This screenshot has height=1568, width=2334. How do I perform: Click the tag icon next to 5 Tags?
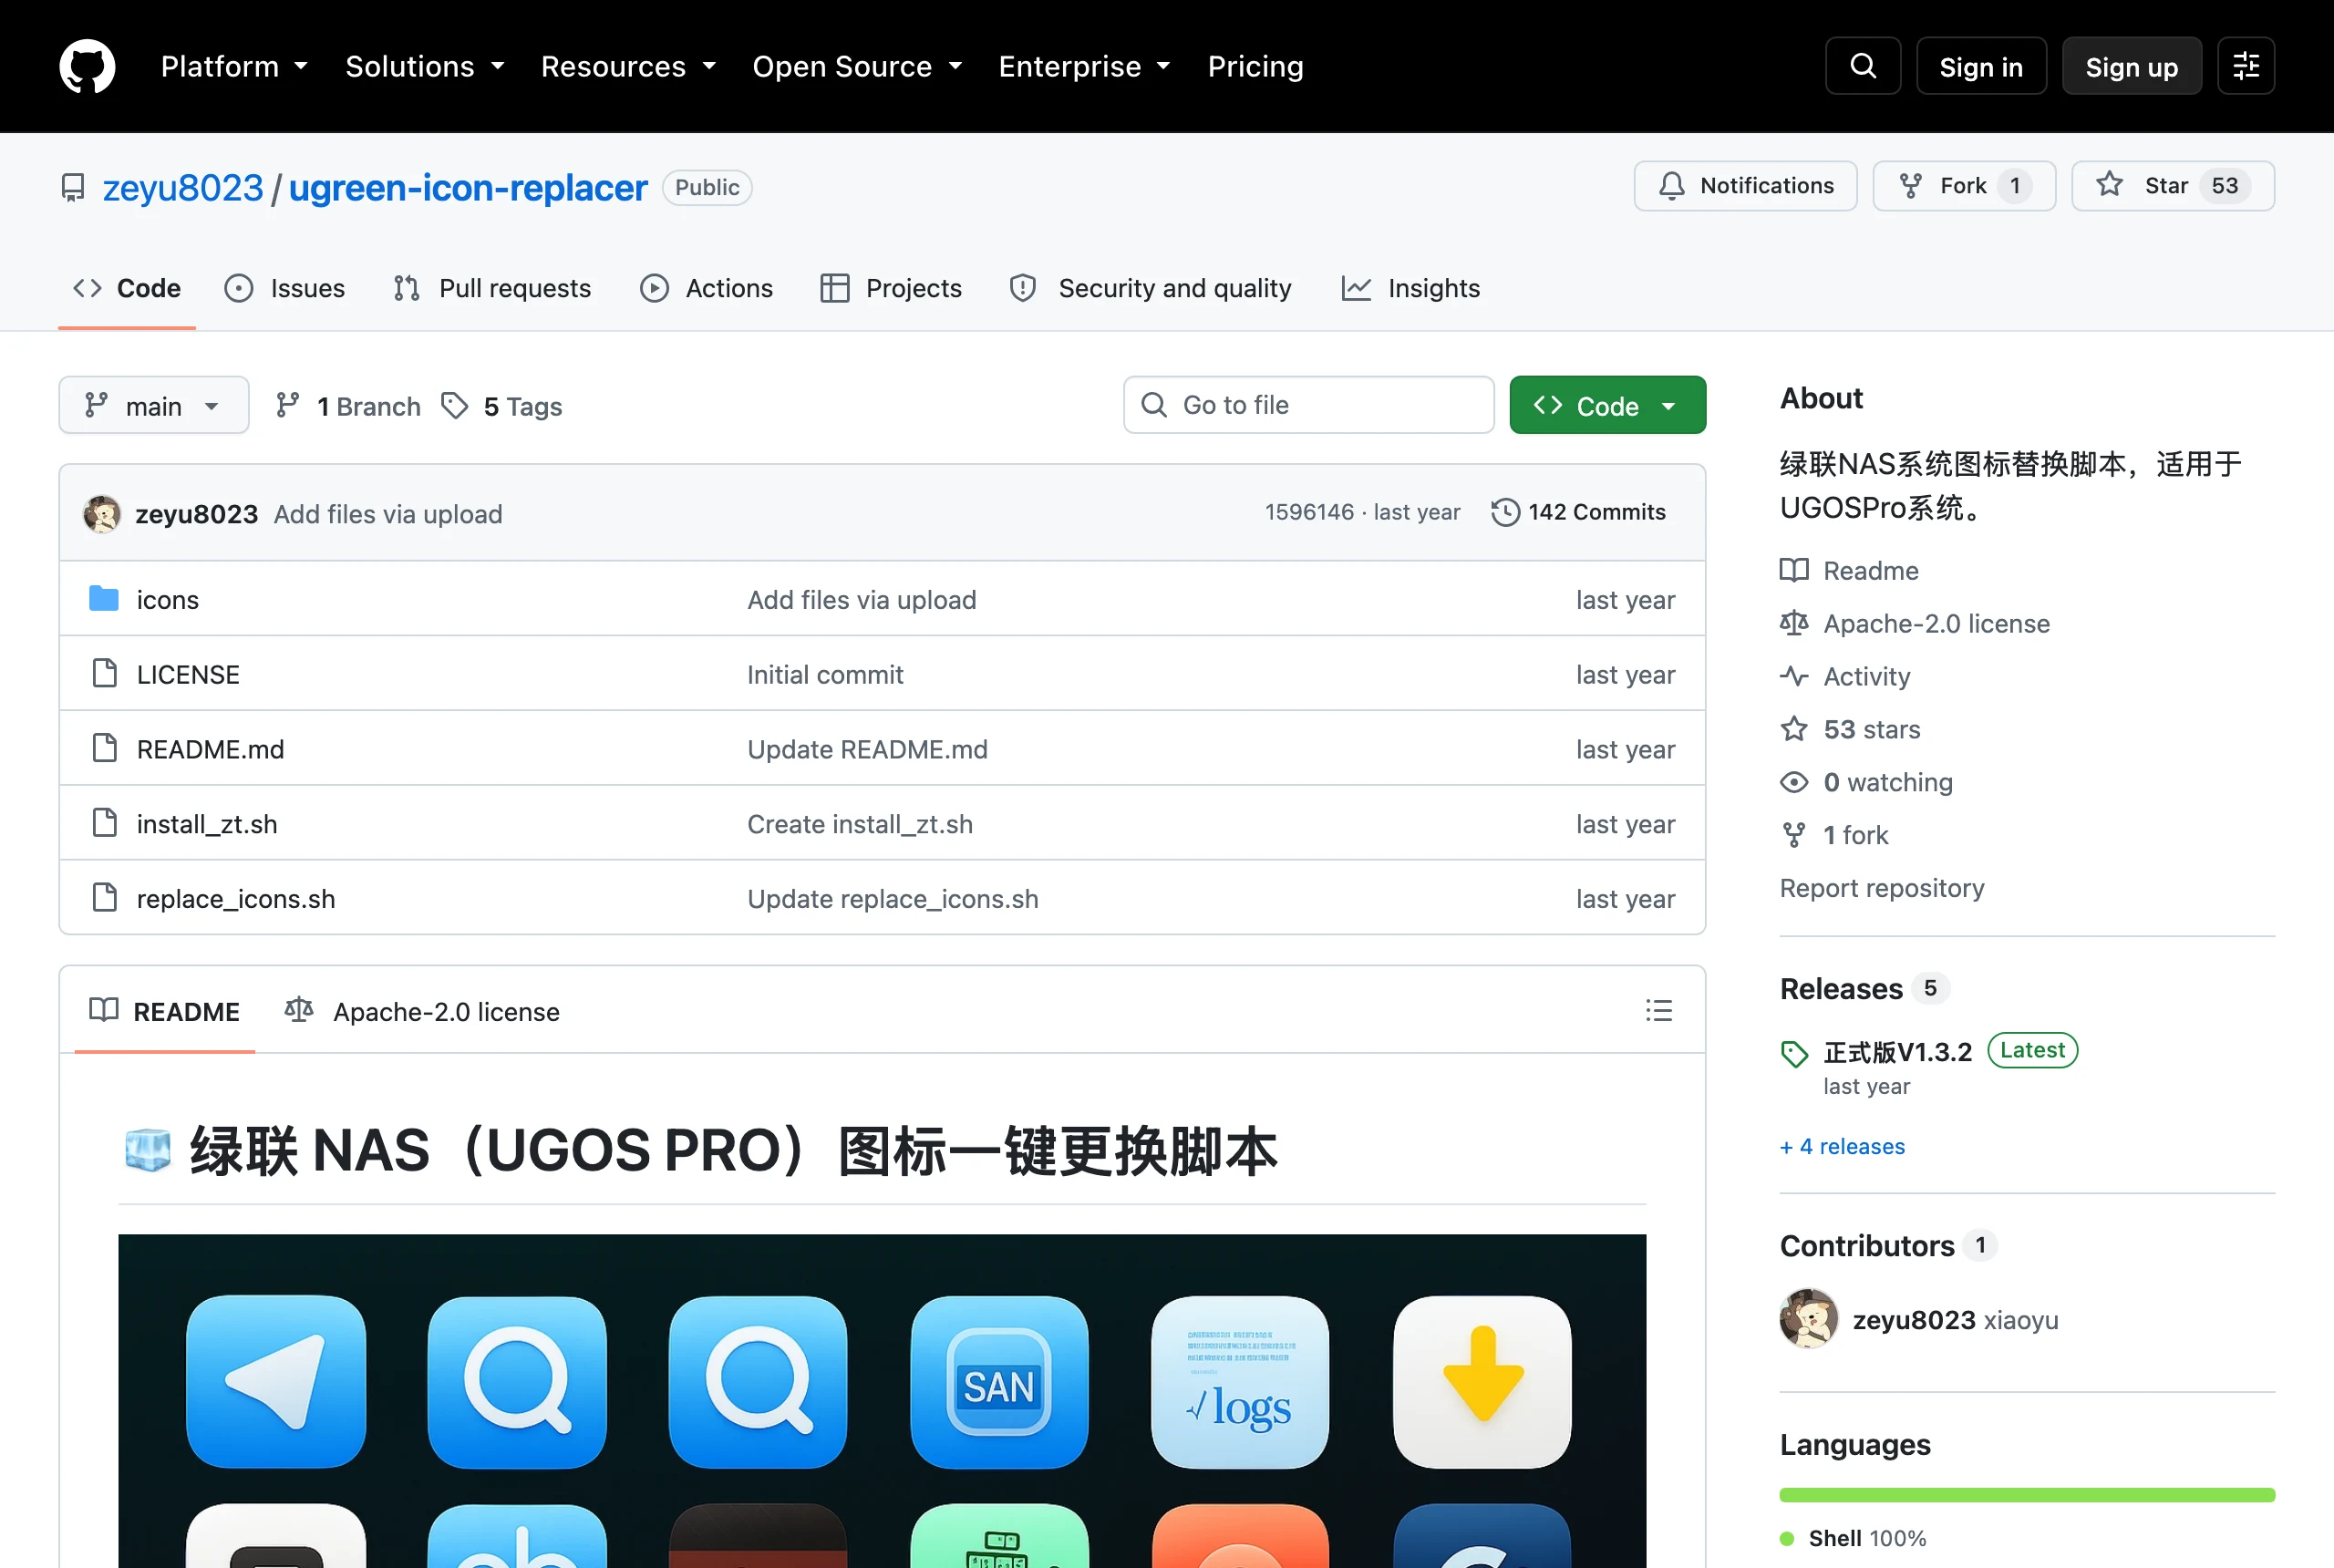click(x=455, y=406)
